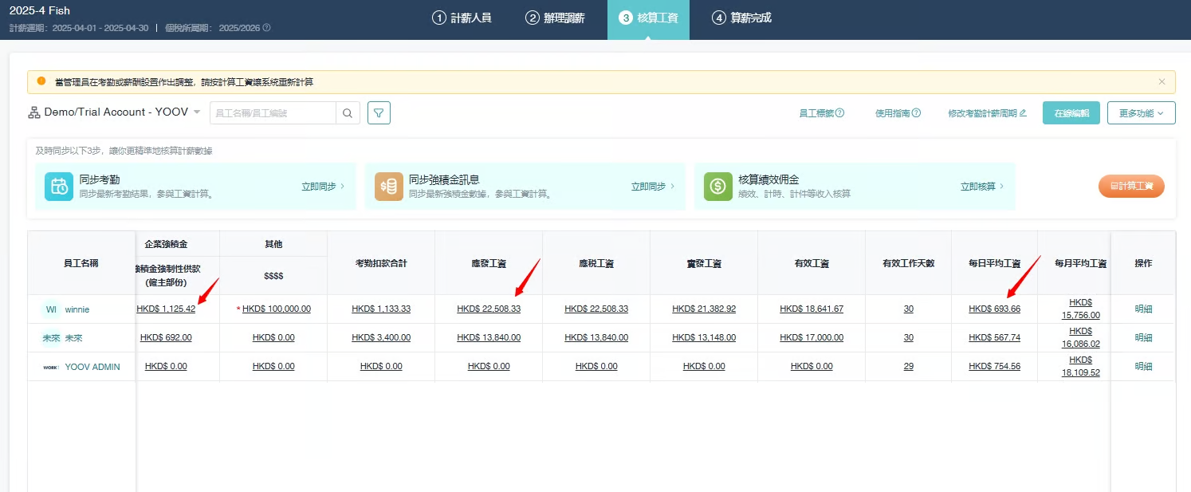Open the employee filter funnel icon
Image resolution: width=1191 pixels, height=492 pixels.
point(379,113)
